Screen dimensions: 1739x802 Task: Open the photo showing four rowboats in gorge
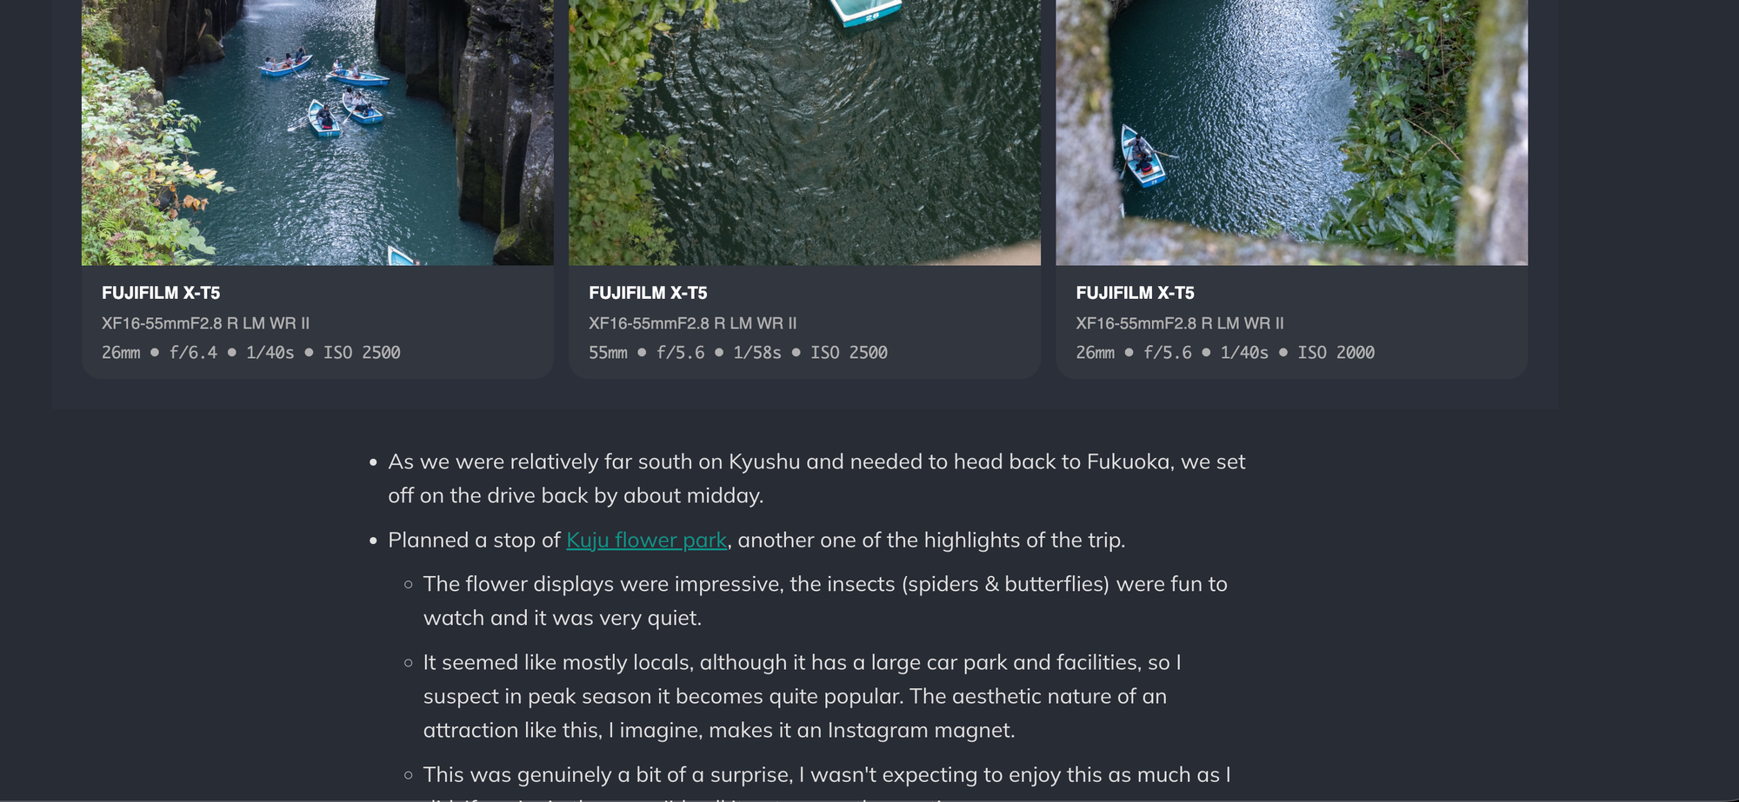317,130
